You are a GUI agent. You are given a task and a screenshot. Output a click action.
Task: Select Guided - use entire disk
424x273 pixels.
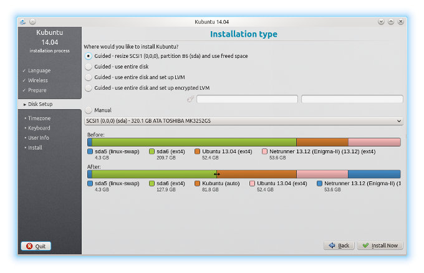click(x=117, y=67)
